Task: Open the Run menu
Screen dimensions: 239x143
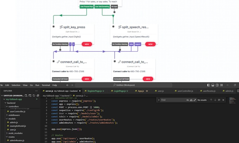Action: click(x=37, y=85)
